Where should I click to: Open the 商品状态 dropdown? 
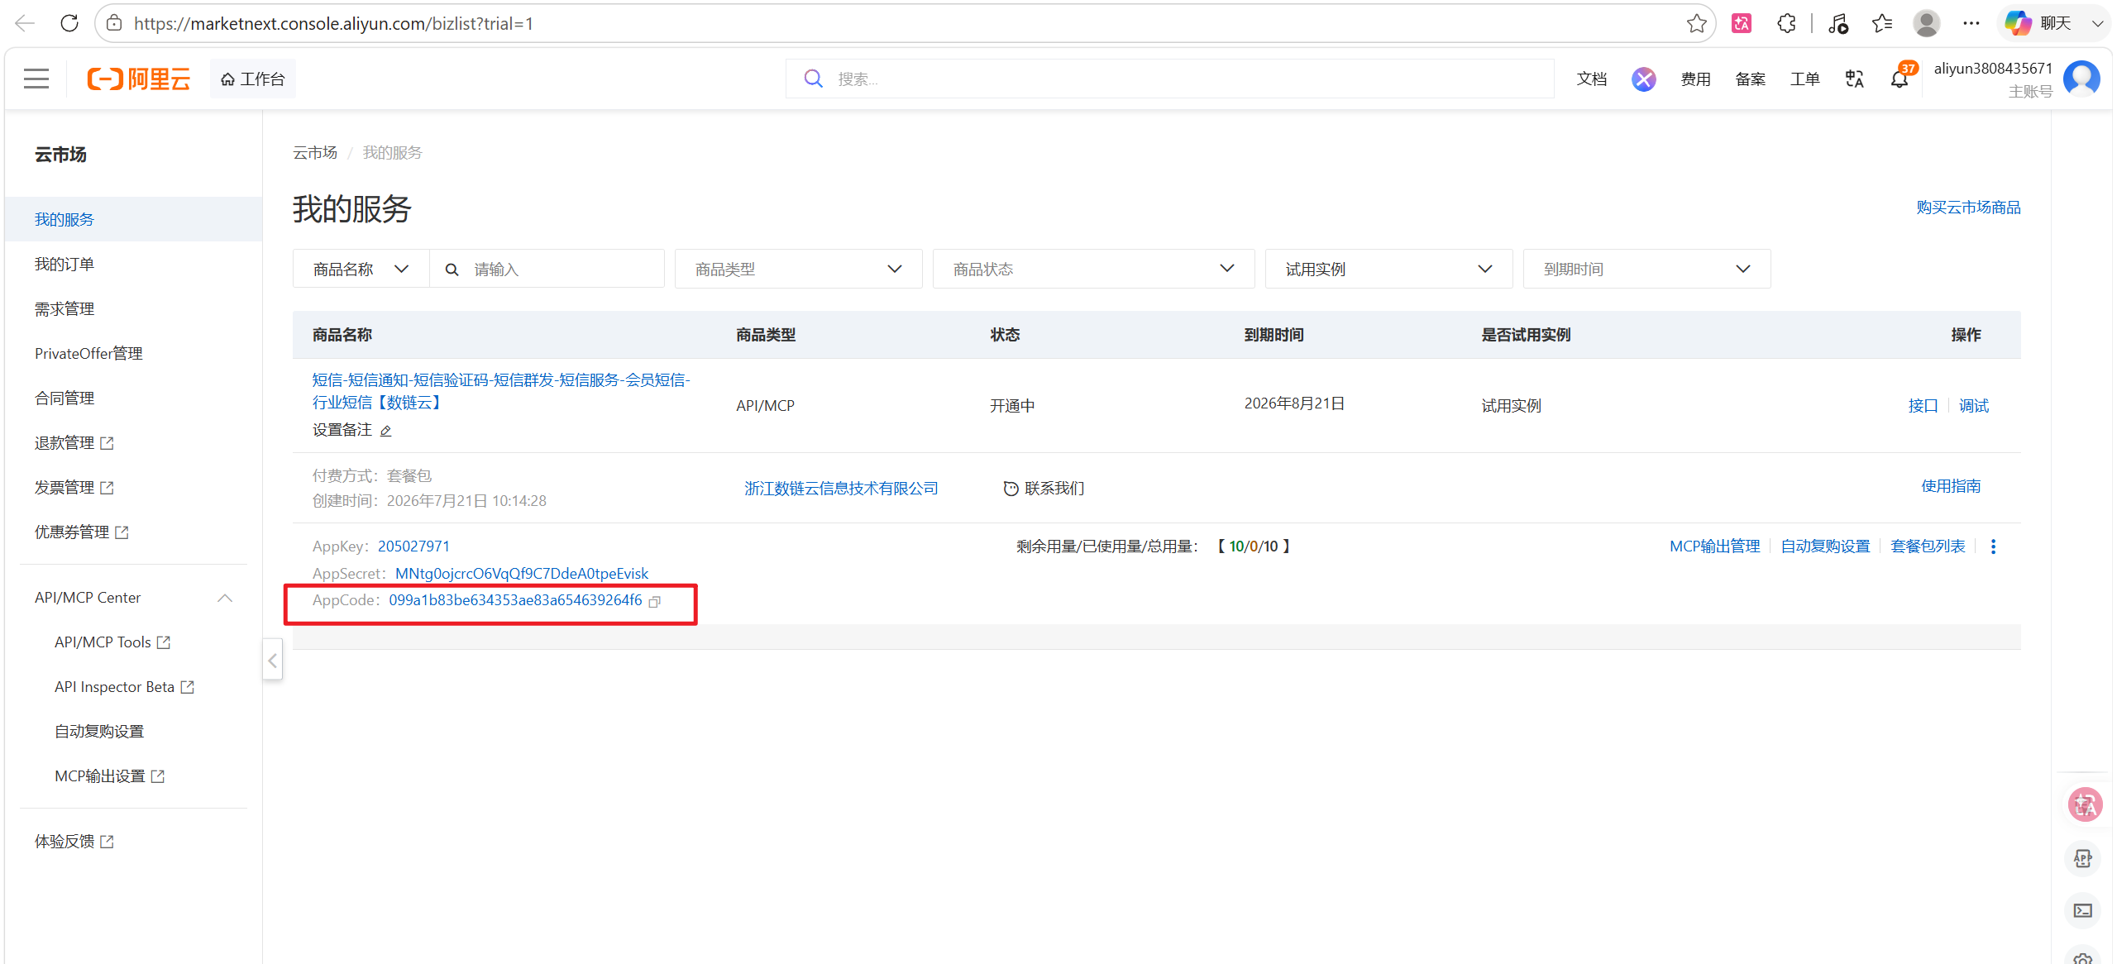[1094, 269]
